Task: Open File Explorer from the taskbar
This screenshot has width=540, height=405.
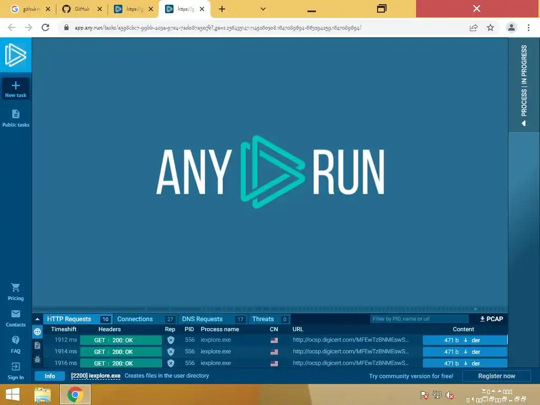Action: click(43, 394)
